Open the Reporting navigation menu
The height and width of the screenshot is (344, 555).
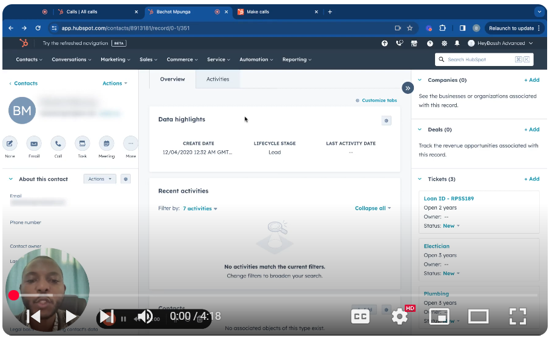click(x=297, y=59)
